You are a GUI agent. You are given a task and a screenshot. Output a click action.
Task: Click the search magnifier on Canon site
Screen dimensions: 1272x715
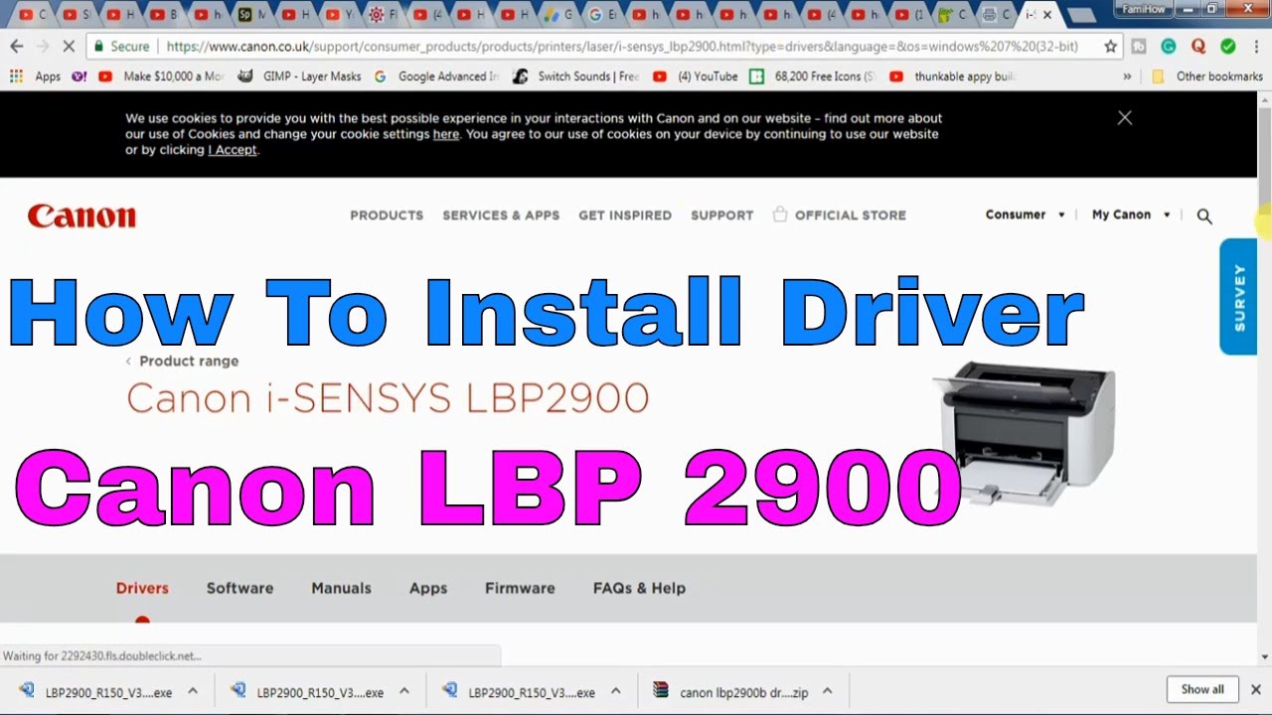coord(1204,215)
